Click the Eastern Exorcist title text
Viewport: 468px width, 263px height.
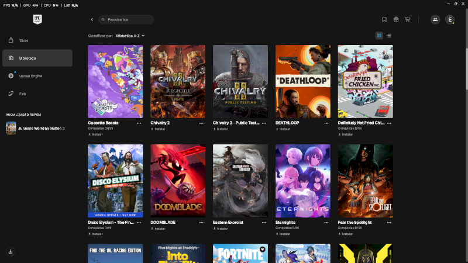228,223
